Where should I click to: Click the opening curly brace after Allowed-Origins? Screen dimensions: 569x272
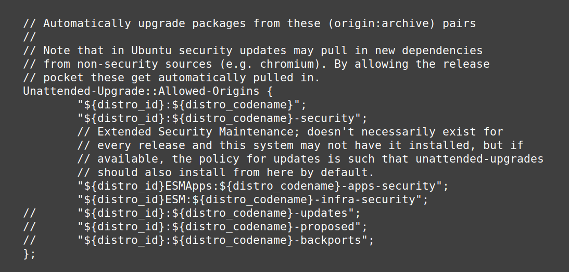pyautogui.click(x=270, y=91)
